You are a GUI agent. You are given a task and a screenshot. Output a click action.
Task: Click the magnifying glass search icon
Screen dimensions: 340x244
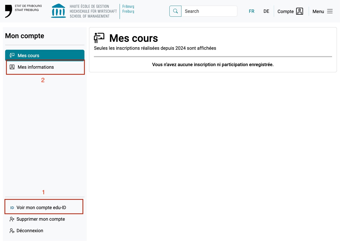pyautogui.click(x=176, y=11)
